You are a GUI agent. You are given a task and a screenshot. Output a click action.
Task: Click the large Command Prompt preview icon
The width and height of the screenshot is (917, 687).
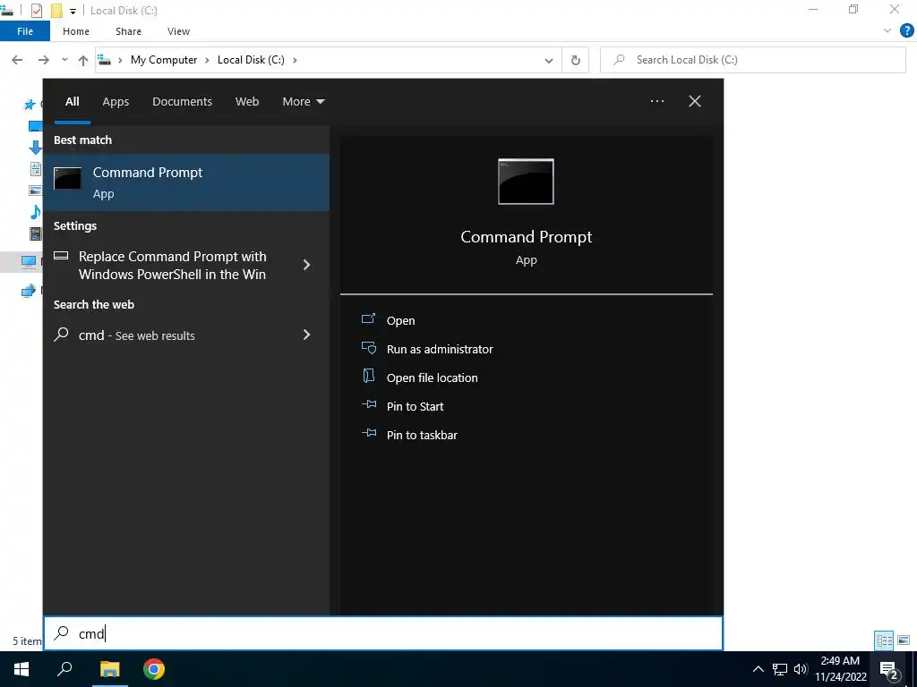526,182
